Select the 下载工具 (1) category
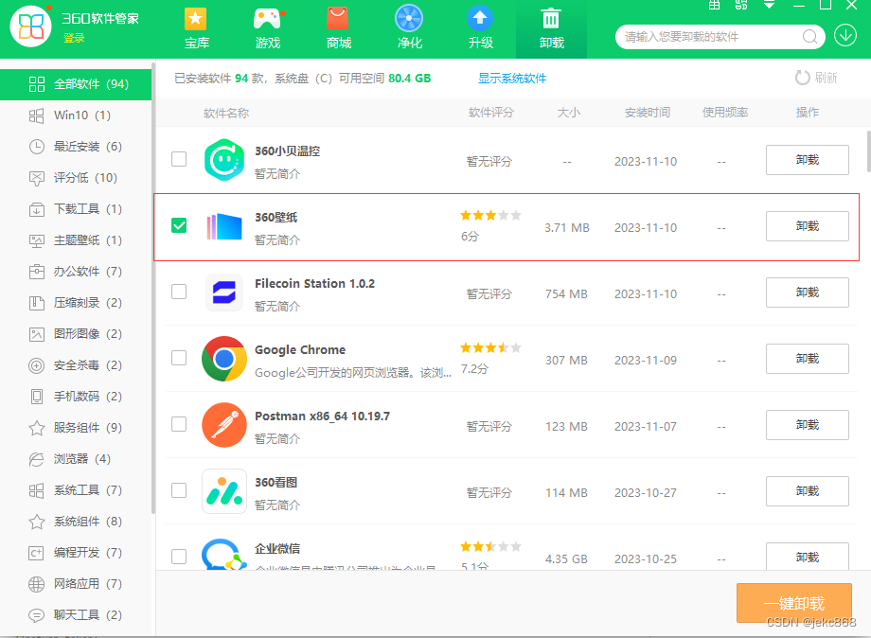The image size is (871, 638). pyautogui.click(x=76, y=209)
